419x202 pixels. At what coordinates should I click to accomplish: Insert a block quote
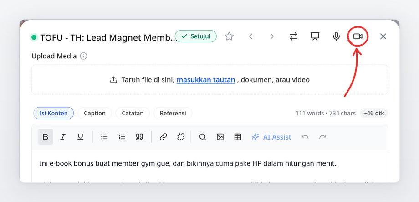point(139,137)
